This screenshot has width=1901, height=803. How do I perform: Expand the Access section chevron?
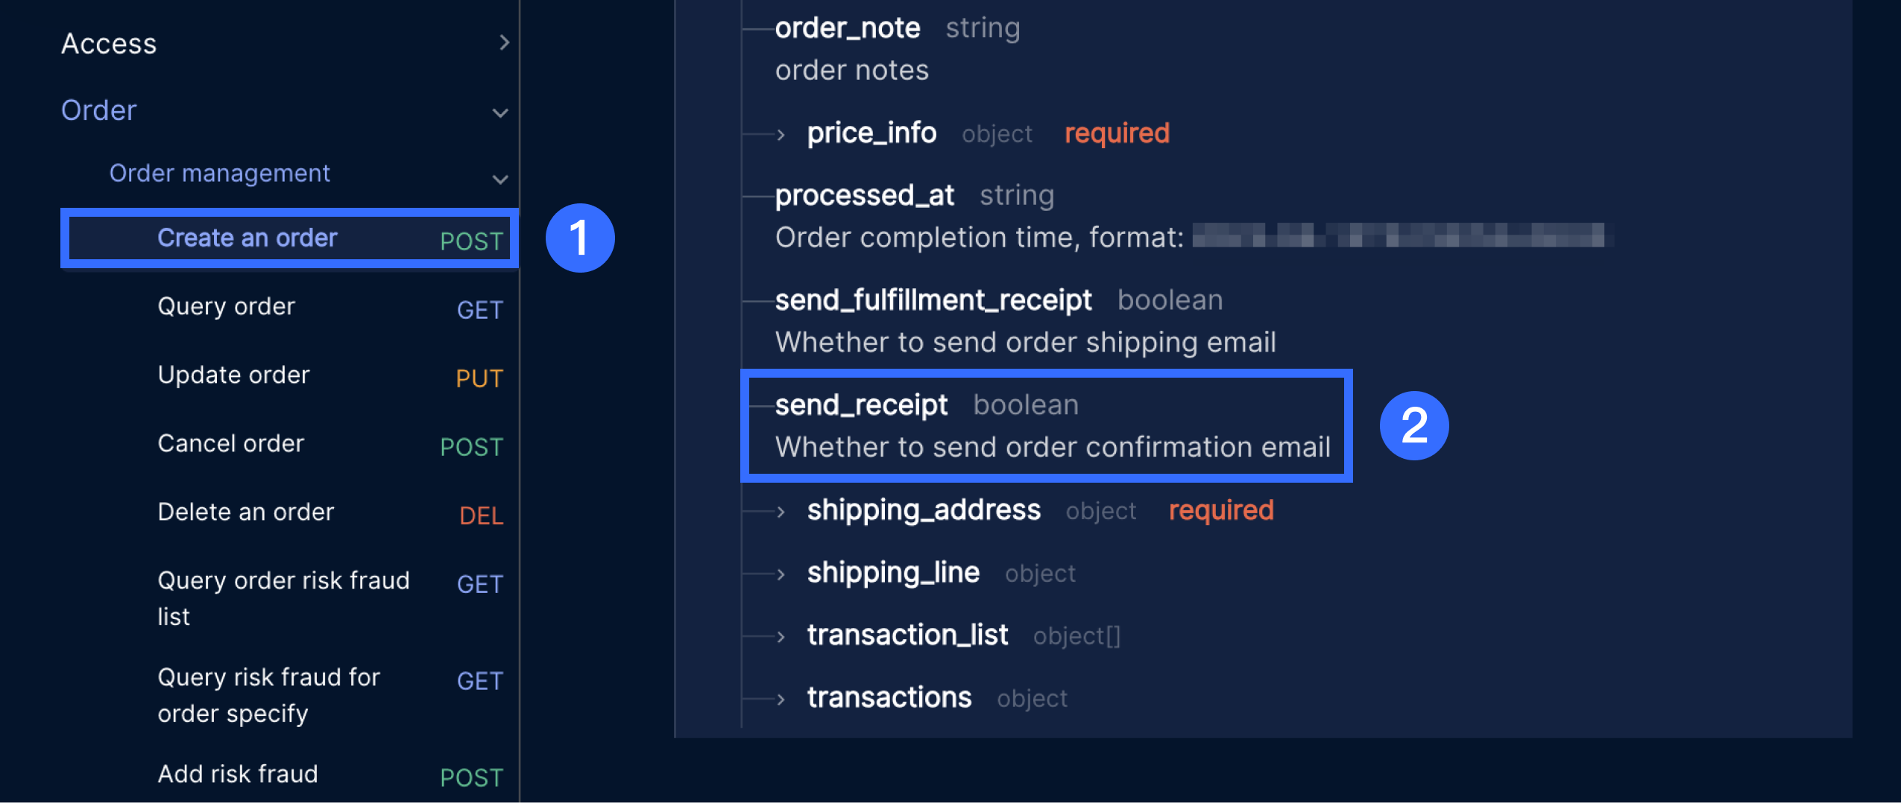click(504, 42)
